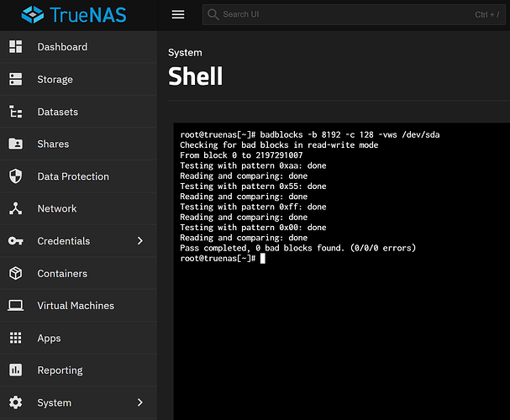Image resolution: width=510 pixels, height=420 pixels.
Task: Click 'Checking for bad blocks in read-write mode'
Action: [x=279, y=145]
